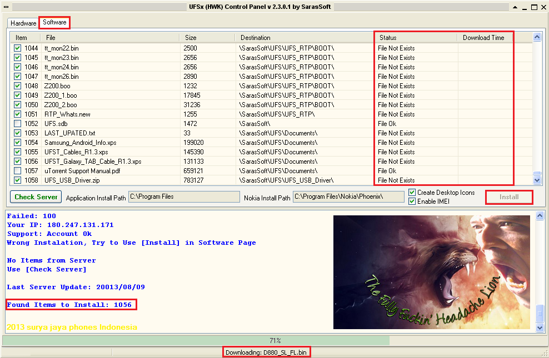Click 'Your IP: 180.247.131.171' log line
The image size is (549, 358).
(x=60, y=225)
